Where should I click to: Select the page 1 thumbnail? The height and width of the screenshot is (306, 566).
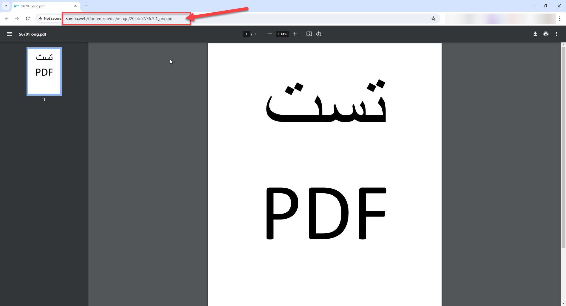pos(44,71)
